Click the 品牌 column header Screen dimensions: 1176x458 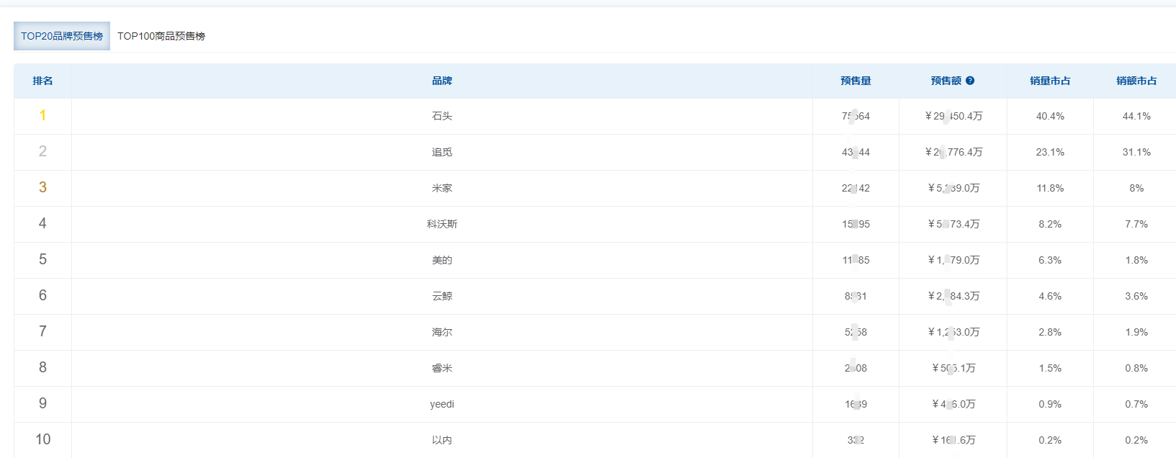pyautogui.click(x=442, y=81)
